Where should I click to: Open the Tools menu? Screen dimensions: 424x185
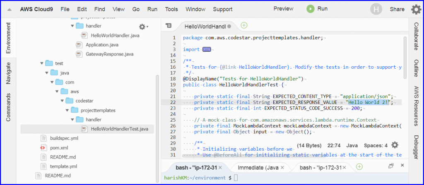[x=171, y=9]
